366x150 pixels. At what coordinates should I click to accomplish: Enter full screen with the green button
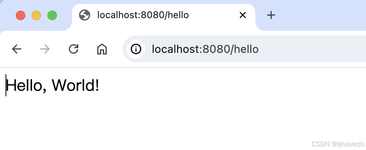point(52,15)
